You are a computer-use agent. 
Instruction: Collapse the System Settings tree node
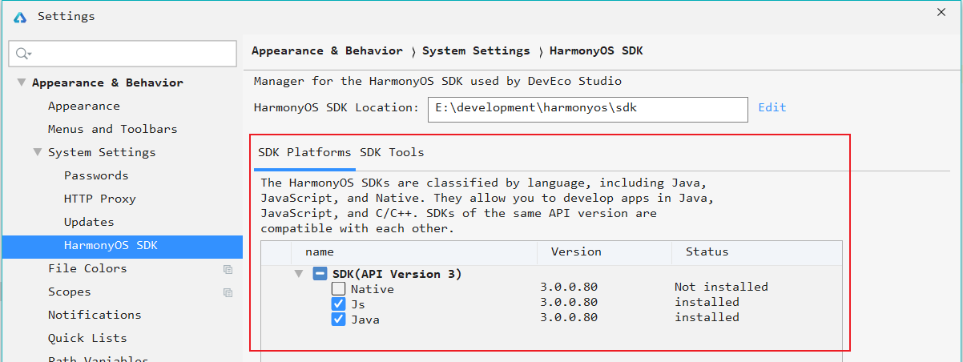pos(37,152)
